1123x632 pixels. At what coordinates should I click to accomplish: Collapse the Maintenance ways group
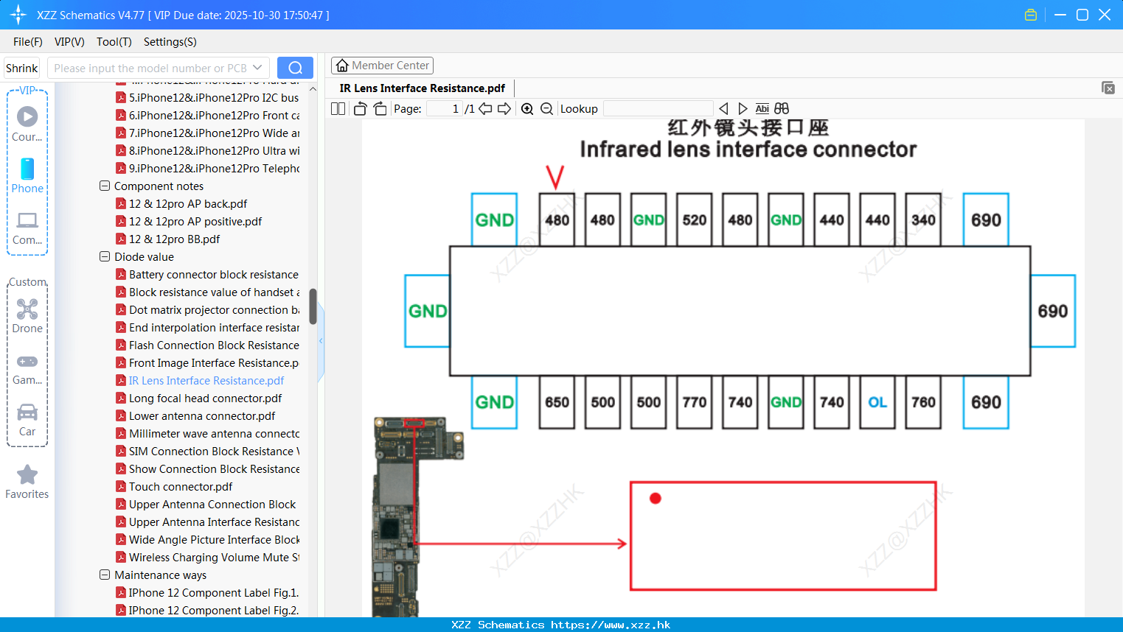click(105, 575)
